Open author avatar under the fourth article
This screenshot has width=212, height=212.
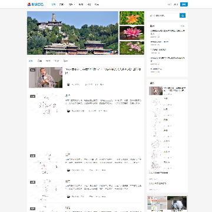pyautogui.click(x=68, y=196)
